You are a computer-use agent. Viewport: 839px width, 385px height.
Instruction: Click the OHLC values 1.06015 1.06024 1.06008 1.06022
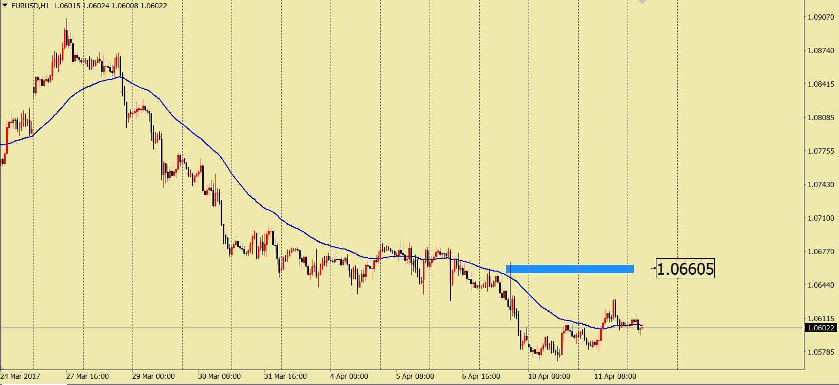click(x=110, y=6)
